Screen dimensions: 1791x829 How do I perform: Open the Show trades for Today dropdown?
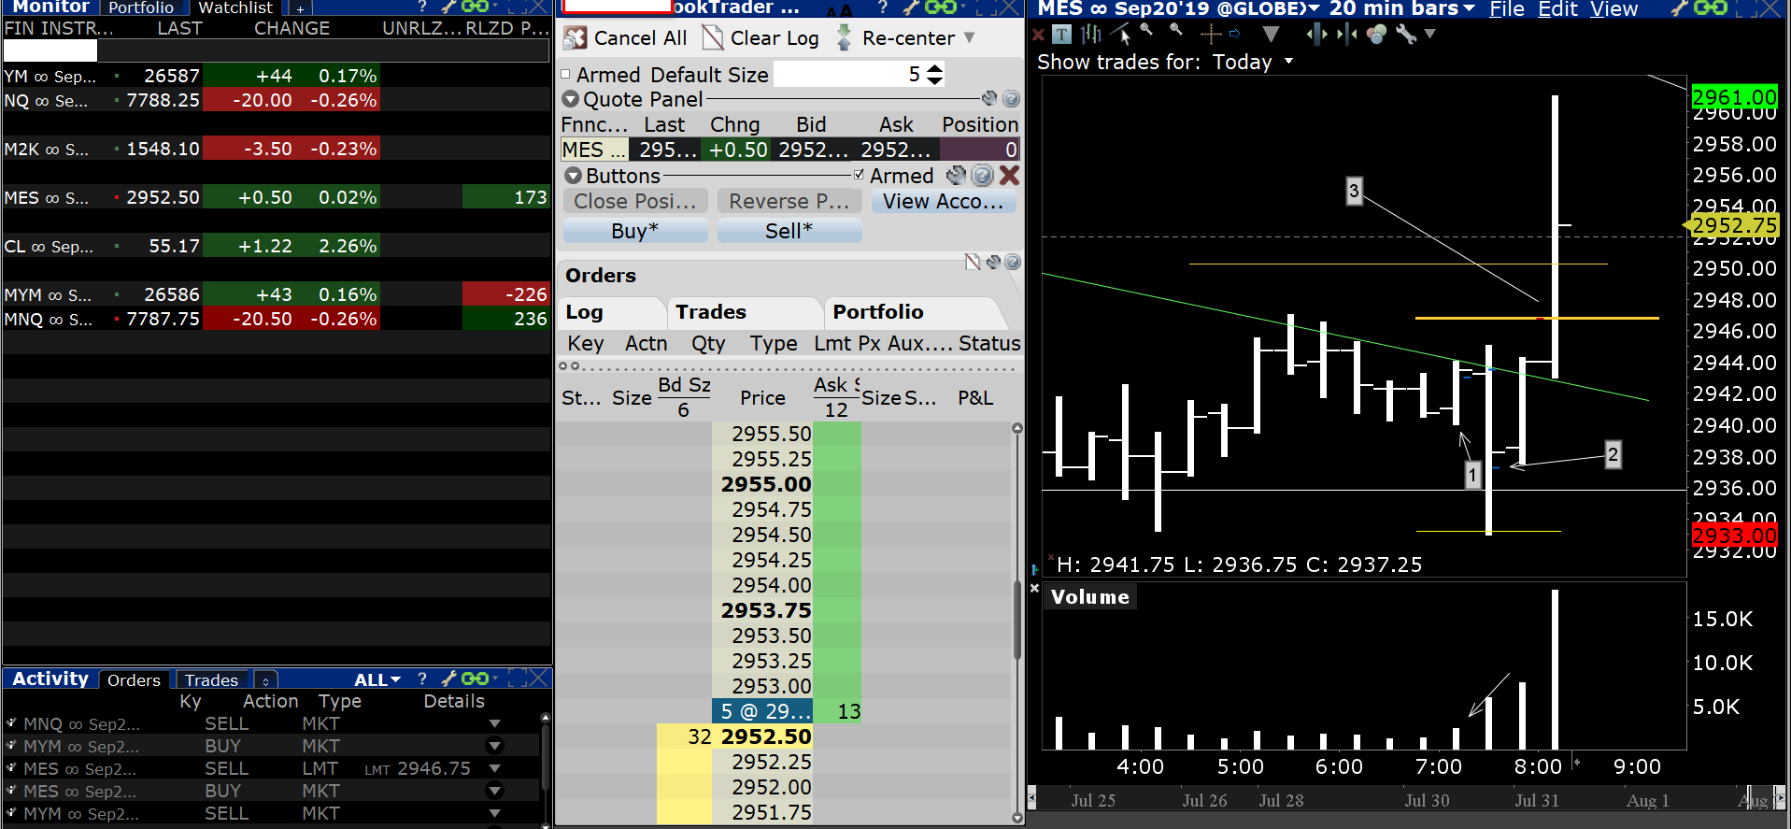click(x=1288, y=62)
